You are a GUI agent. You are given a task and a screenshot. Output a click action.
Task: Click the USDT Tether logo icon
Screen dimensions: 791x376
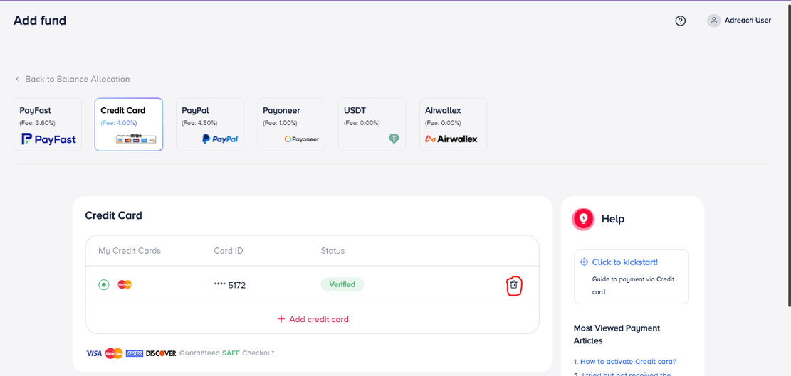(x=394, y=139)
